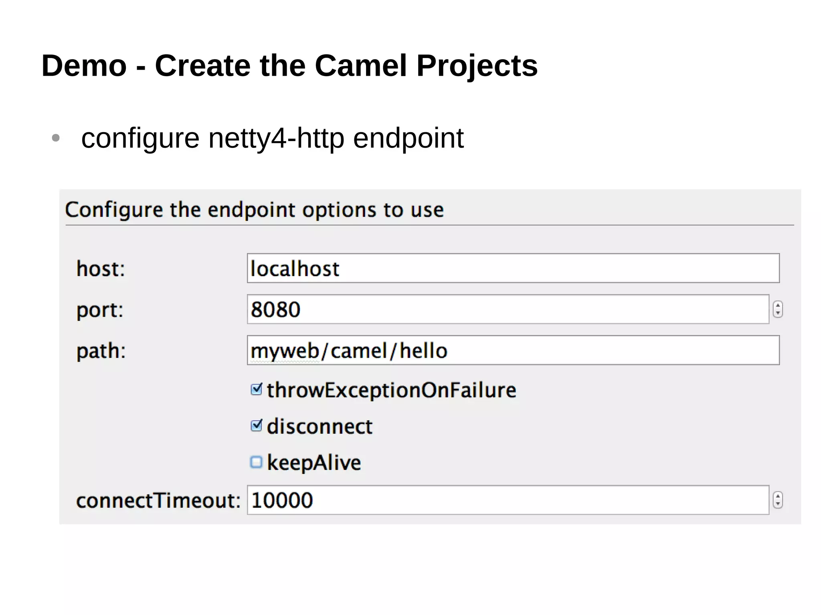Focus the port field showing 8080
Viewport: 821px width, 615px height.
[508, 309]
